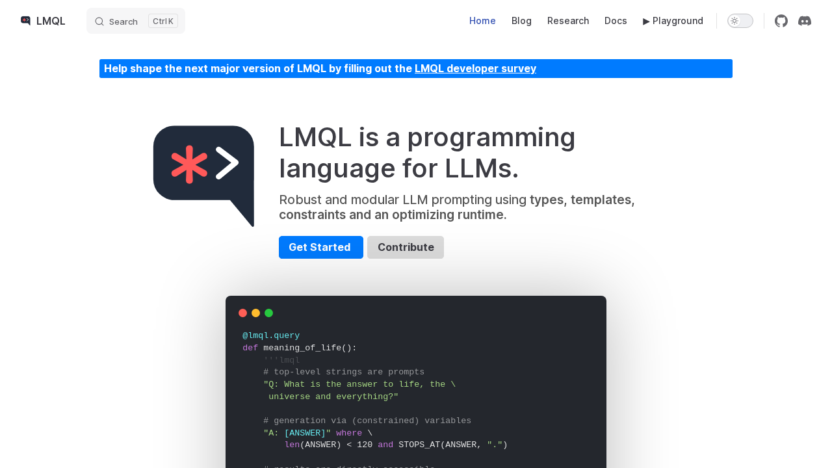Navigate to the Docs section
832x468 pixels.
pyautogui.click(x=616, y=20)
